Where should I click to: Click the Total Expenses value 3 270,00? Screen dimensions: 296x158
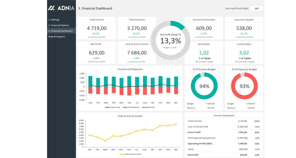pyautogui.click(x=137, y=28)
